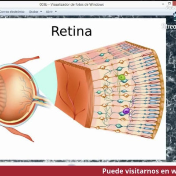Screen dimensions: 176x176
Task: Minimize the Visualizador de fotos window
Action: click(x=163, y=4)
